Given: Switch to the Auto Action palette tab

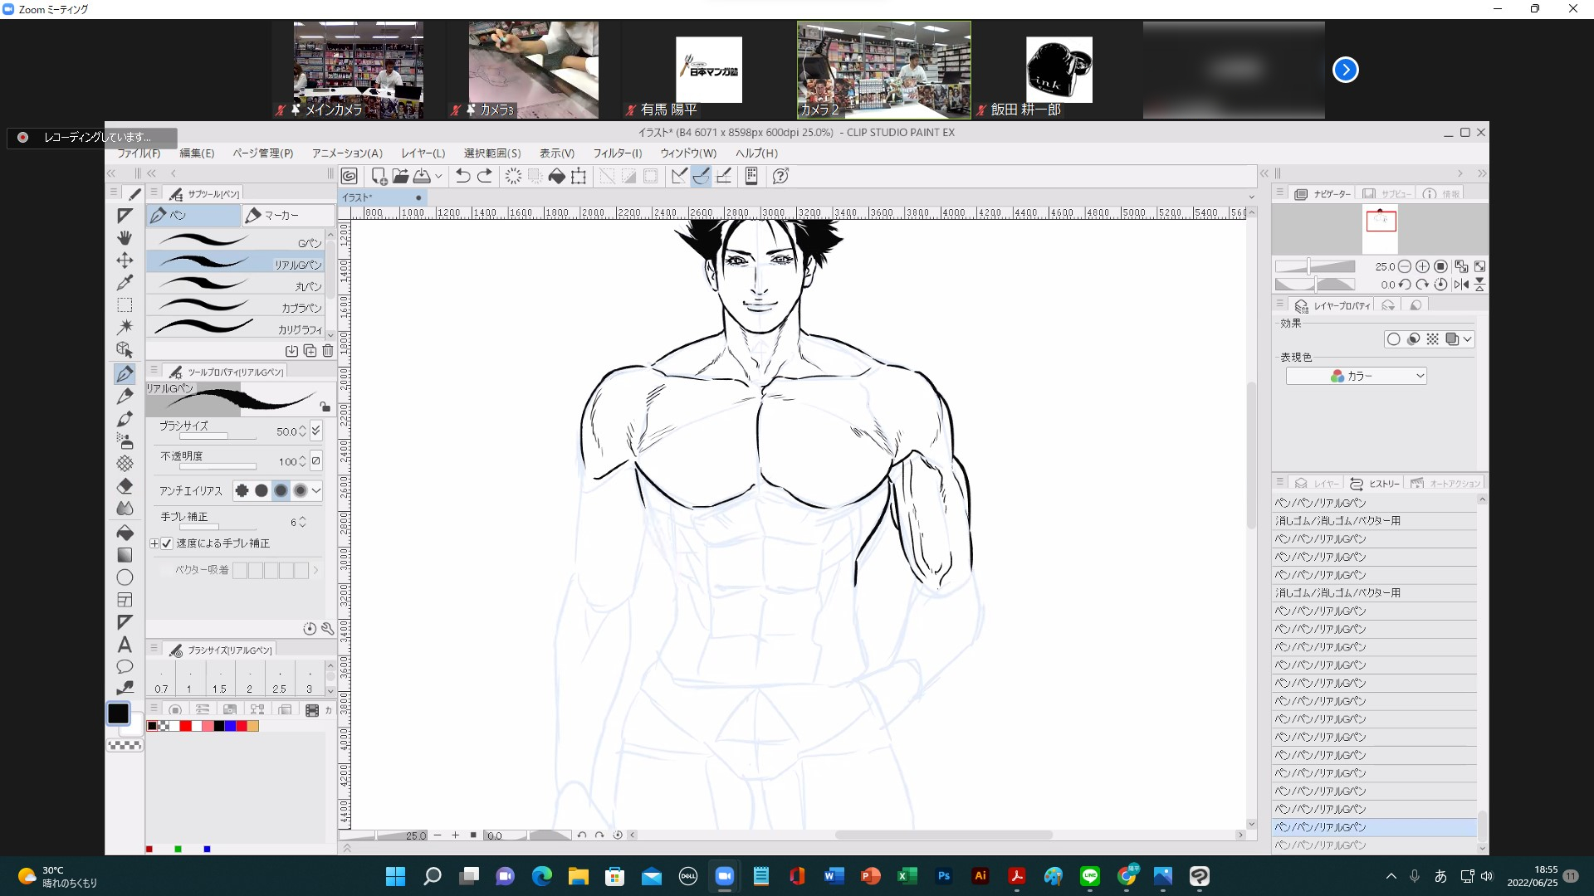Looking at the screenshot, I should click(x=1445, y=484).
